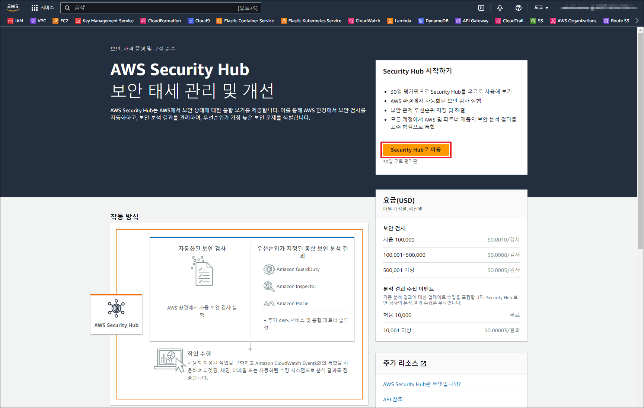Click the '보안, 자격 증명 및 규정 준수' breadcrumb text

[143, 49]
